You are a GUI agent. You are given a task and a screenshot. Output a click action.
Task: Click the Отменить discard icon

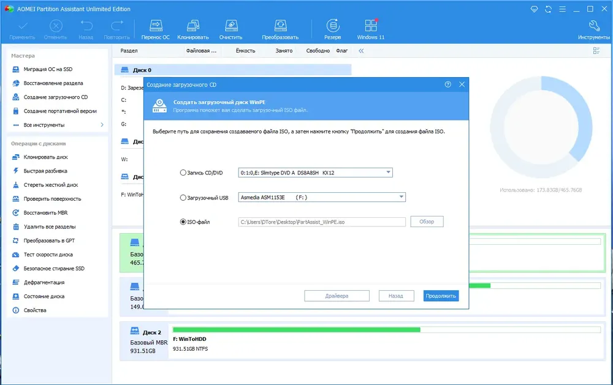click(x=56, y=29)
